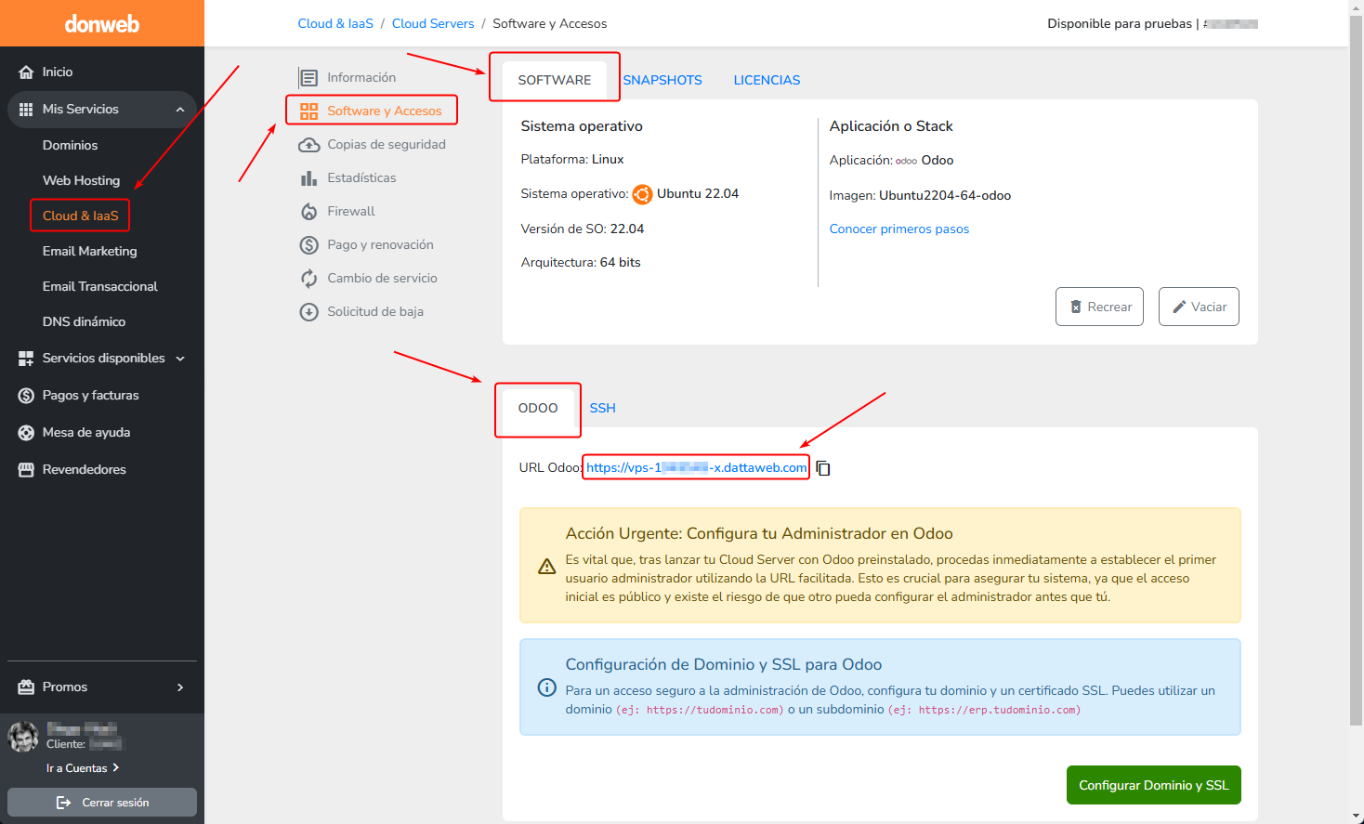The image size is (1364, 824).
Task: Click the Revendedores store icon
Action: (26, 469)
